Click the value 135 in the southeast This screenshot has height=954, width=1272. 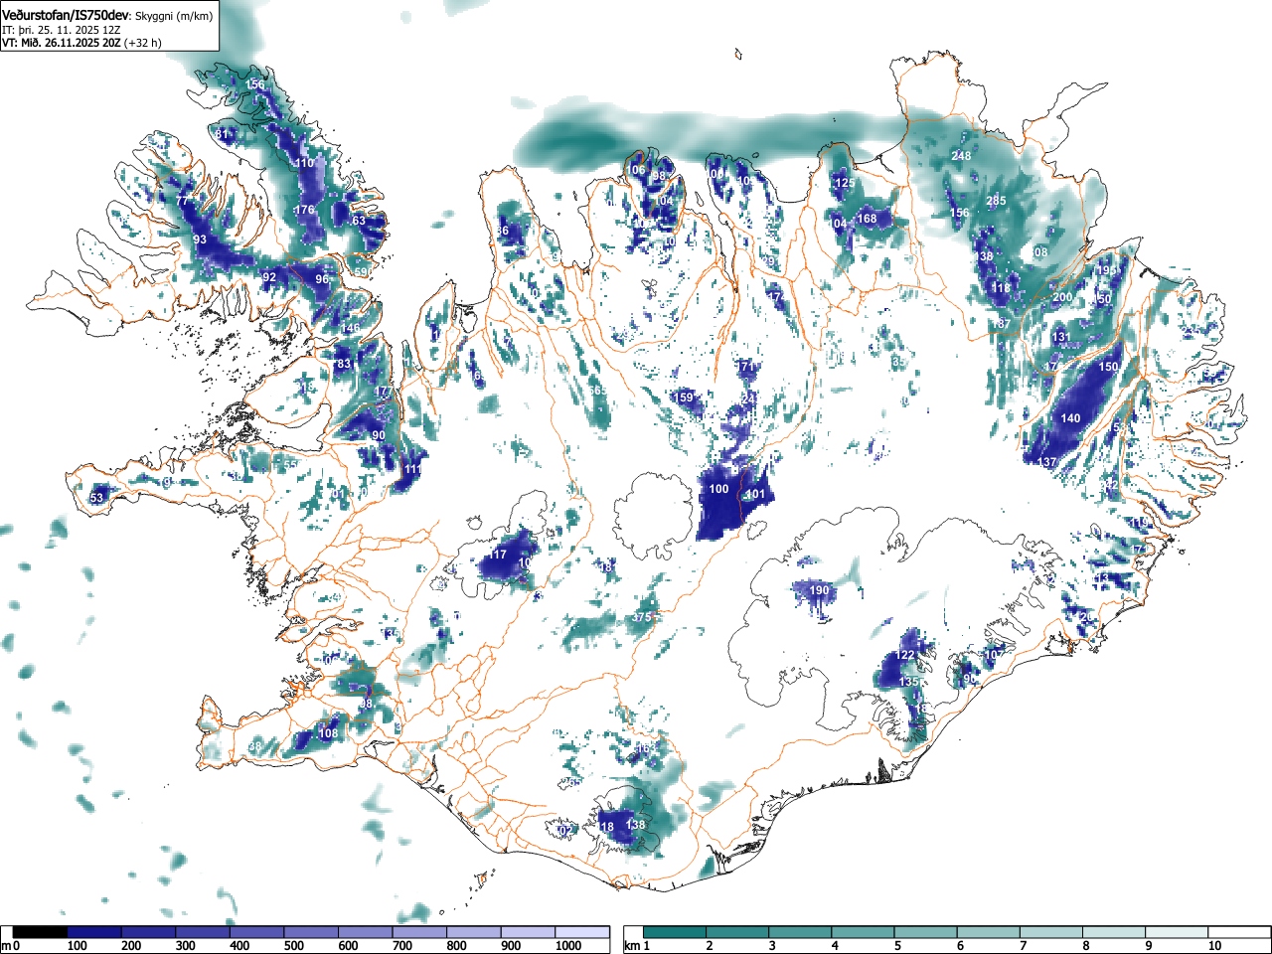tap(909, 682)
